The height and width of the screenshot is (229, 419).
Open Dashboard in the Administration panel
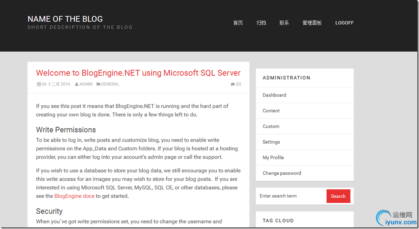[305, 95]
